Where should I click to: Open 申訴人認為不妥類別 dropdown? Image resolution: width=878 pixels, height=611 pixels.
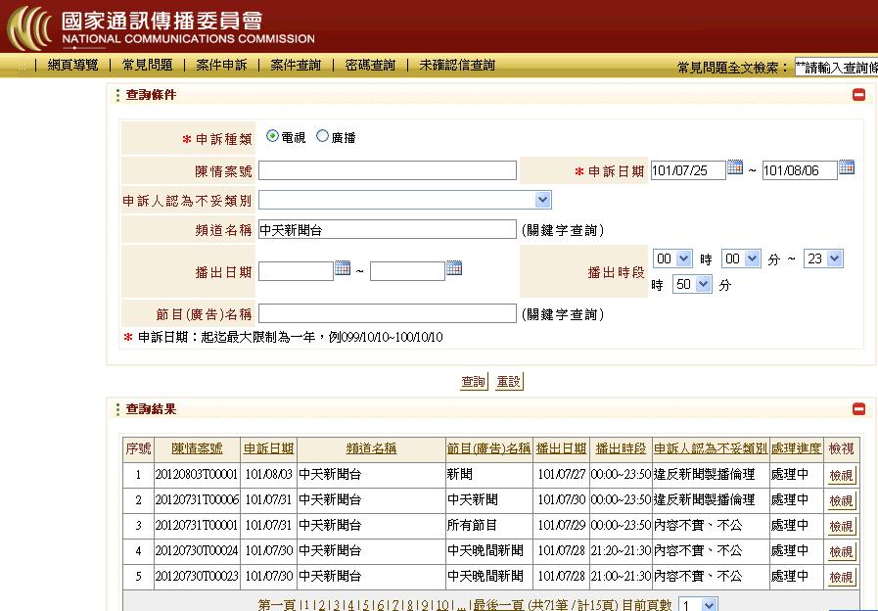(x=405, y=200)
